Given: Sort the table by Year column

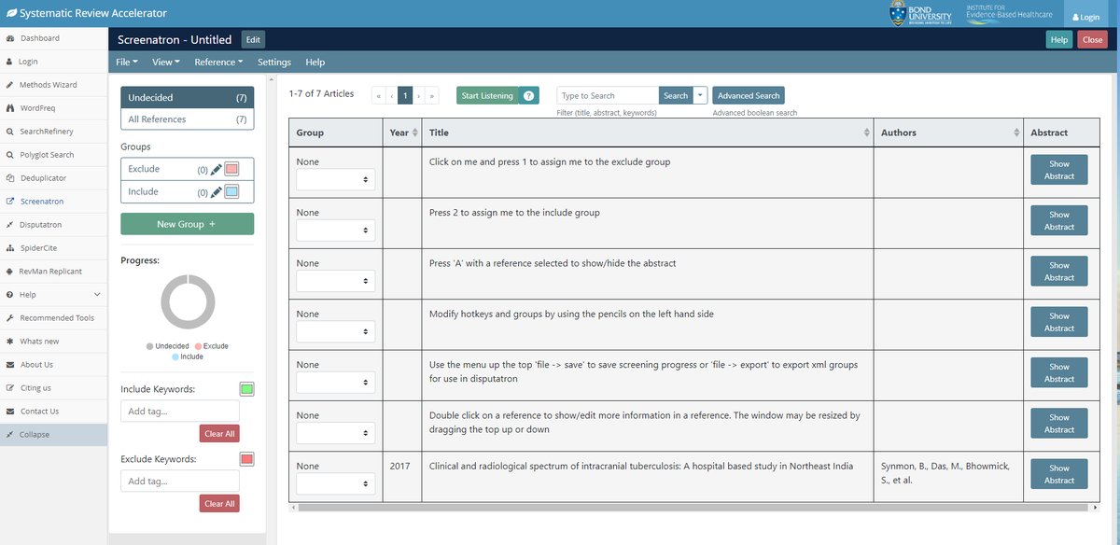Looking at the screenshot, I should coord(403,133).
